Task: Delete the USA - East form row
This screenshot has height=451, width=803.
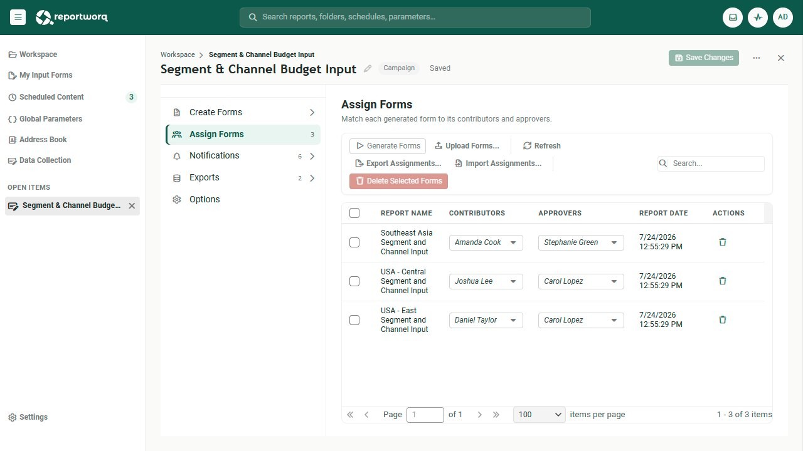Action: pos(722,319)
